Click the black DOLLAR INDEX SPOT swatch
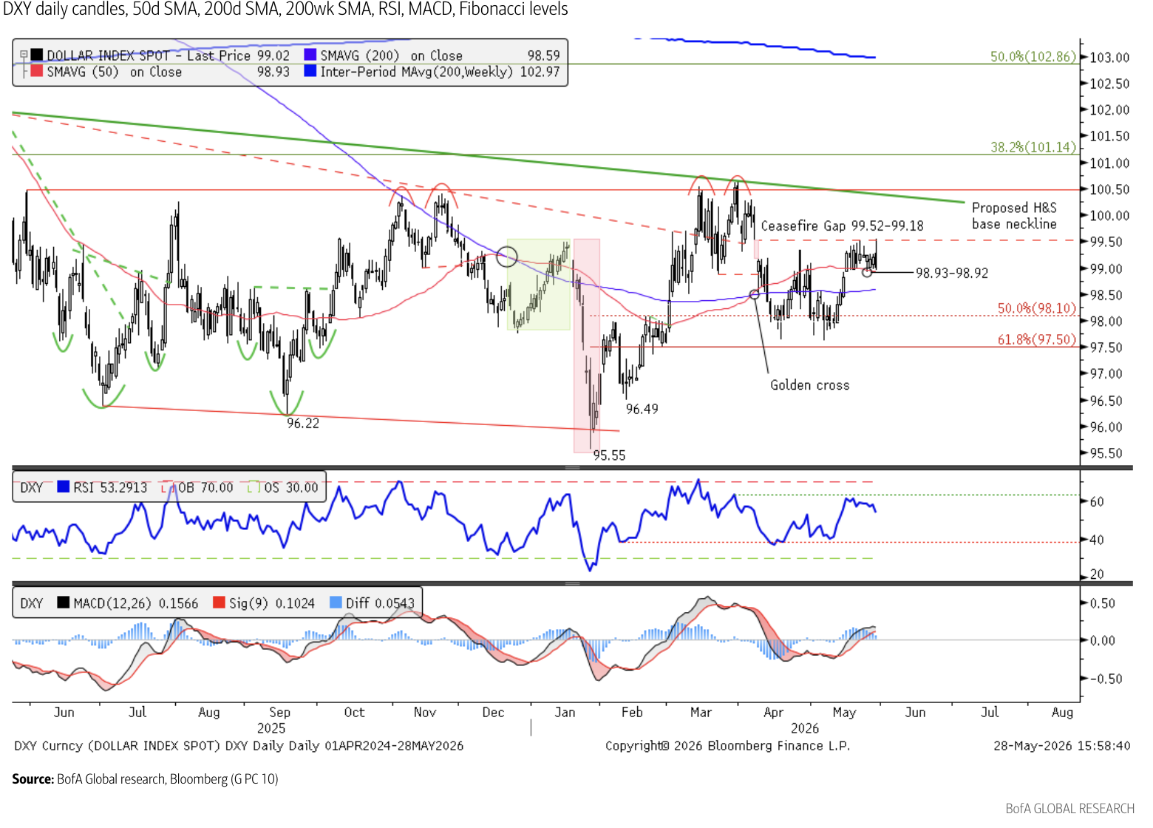The image size is (1153, 828). click(x=36, y=55)
